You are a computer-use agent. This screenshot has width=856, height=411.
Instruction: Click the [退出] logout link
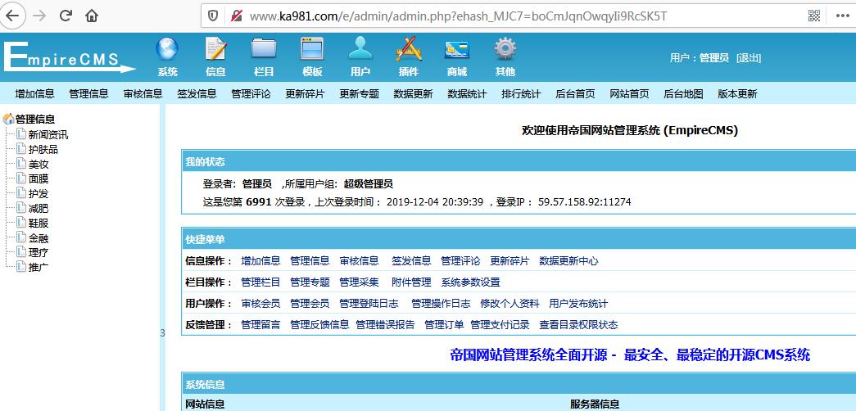click(749, 58)
